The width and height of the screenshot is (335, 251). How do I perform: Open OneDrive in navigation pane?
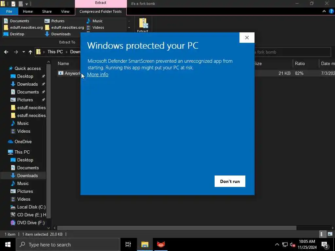(23, 142)
